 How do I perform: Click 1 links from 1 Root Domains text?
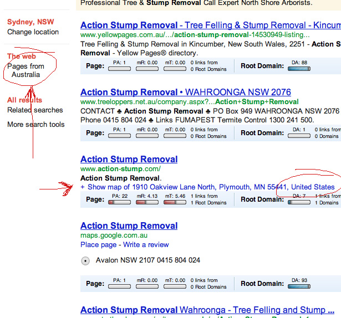click(208, 199)
